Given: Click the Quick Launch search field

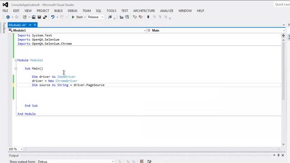Looking at the screenshot, I should (x=282, y=5).
